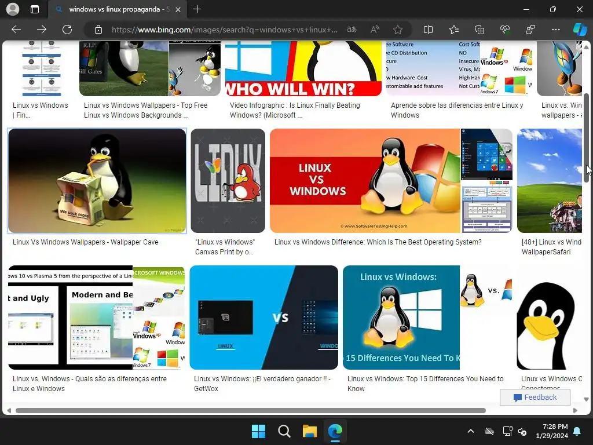Open Windows Start menu

pos(259,431)
